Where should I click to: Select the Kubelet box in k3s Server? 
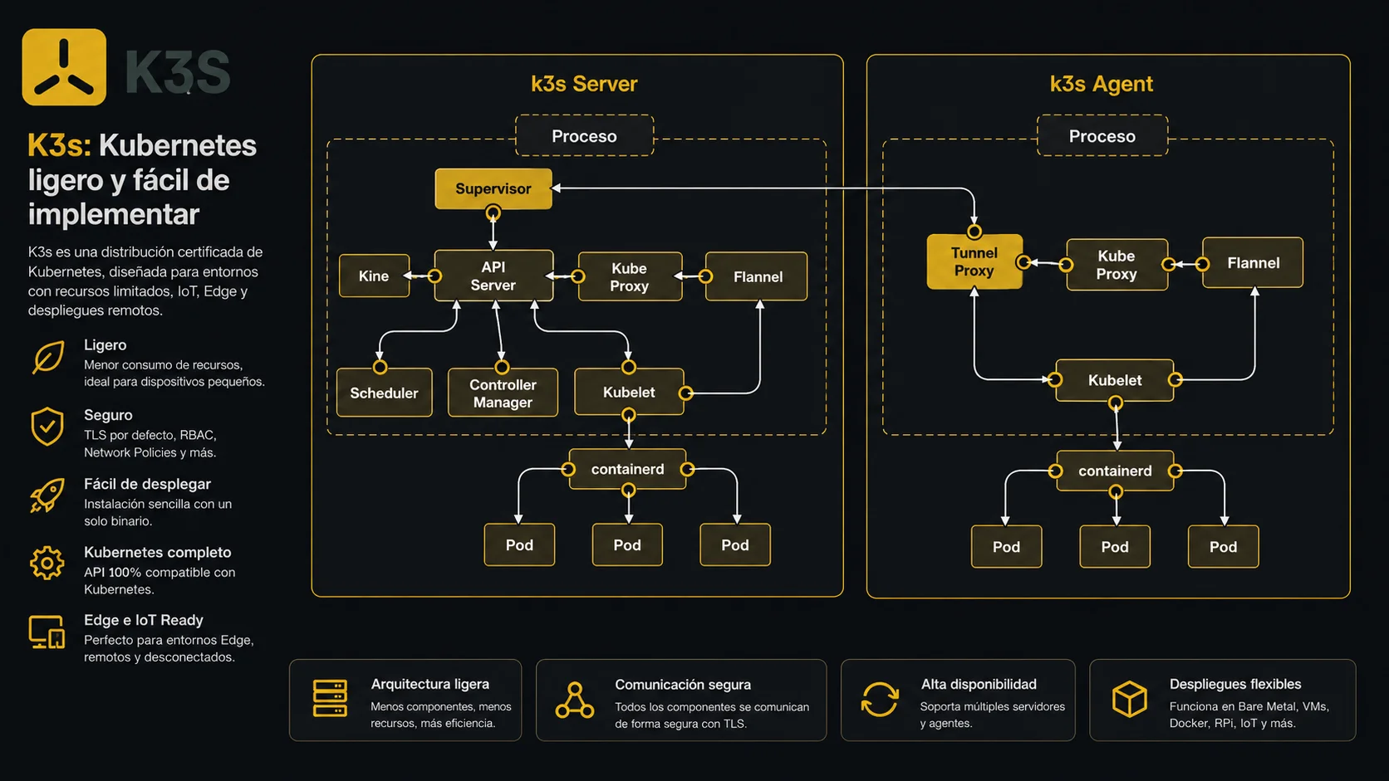pyautogui.click(x=629, y=392)
